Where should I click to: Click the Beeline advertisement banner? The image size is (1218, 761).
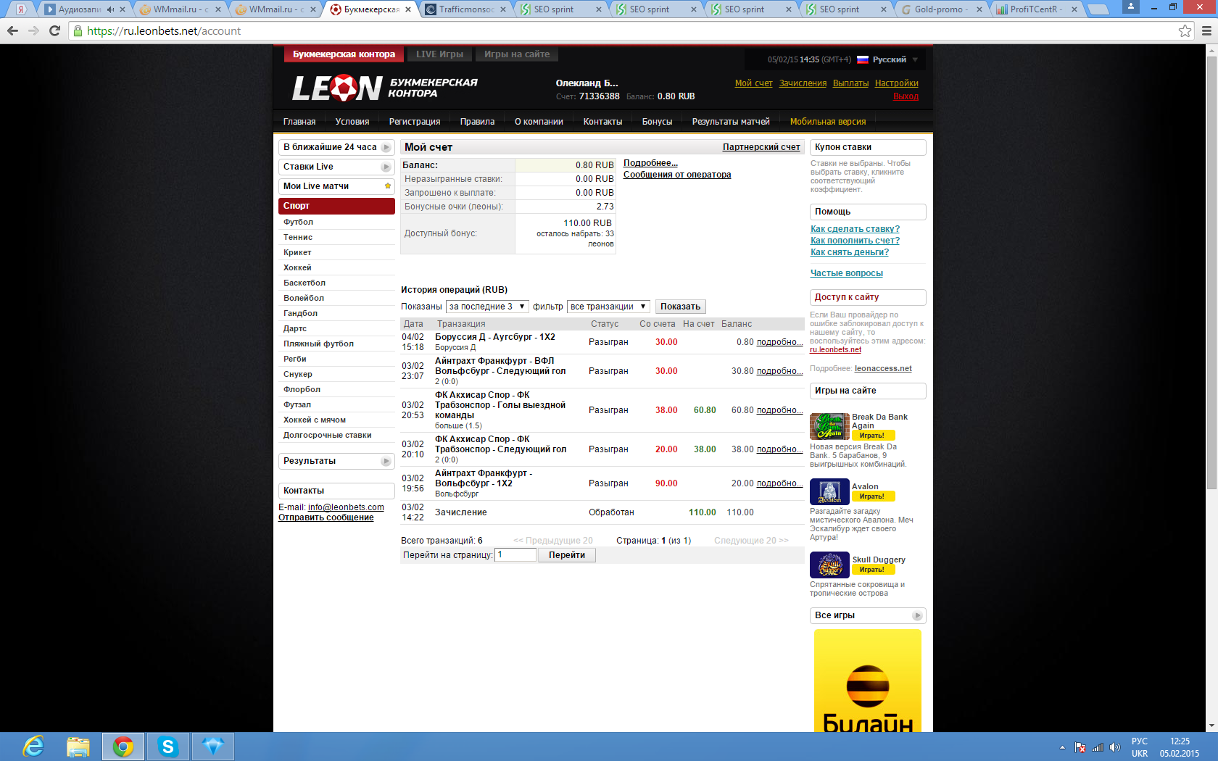[868, 680]
